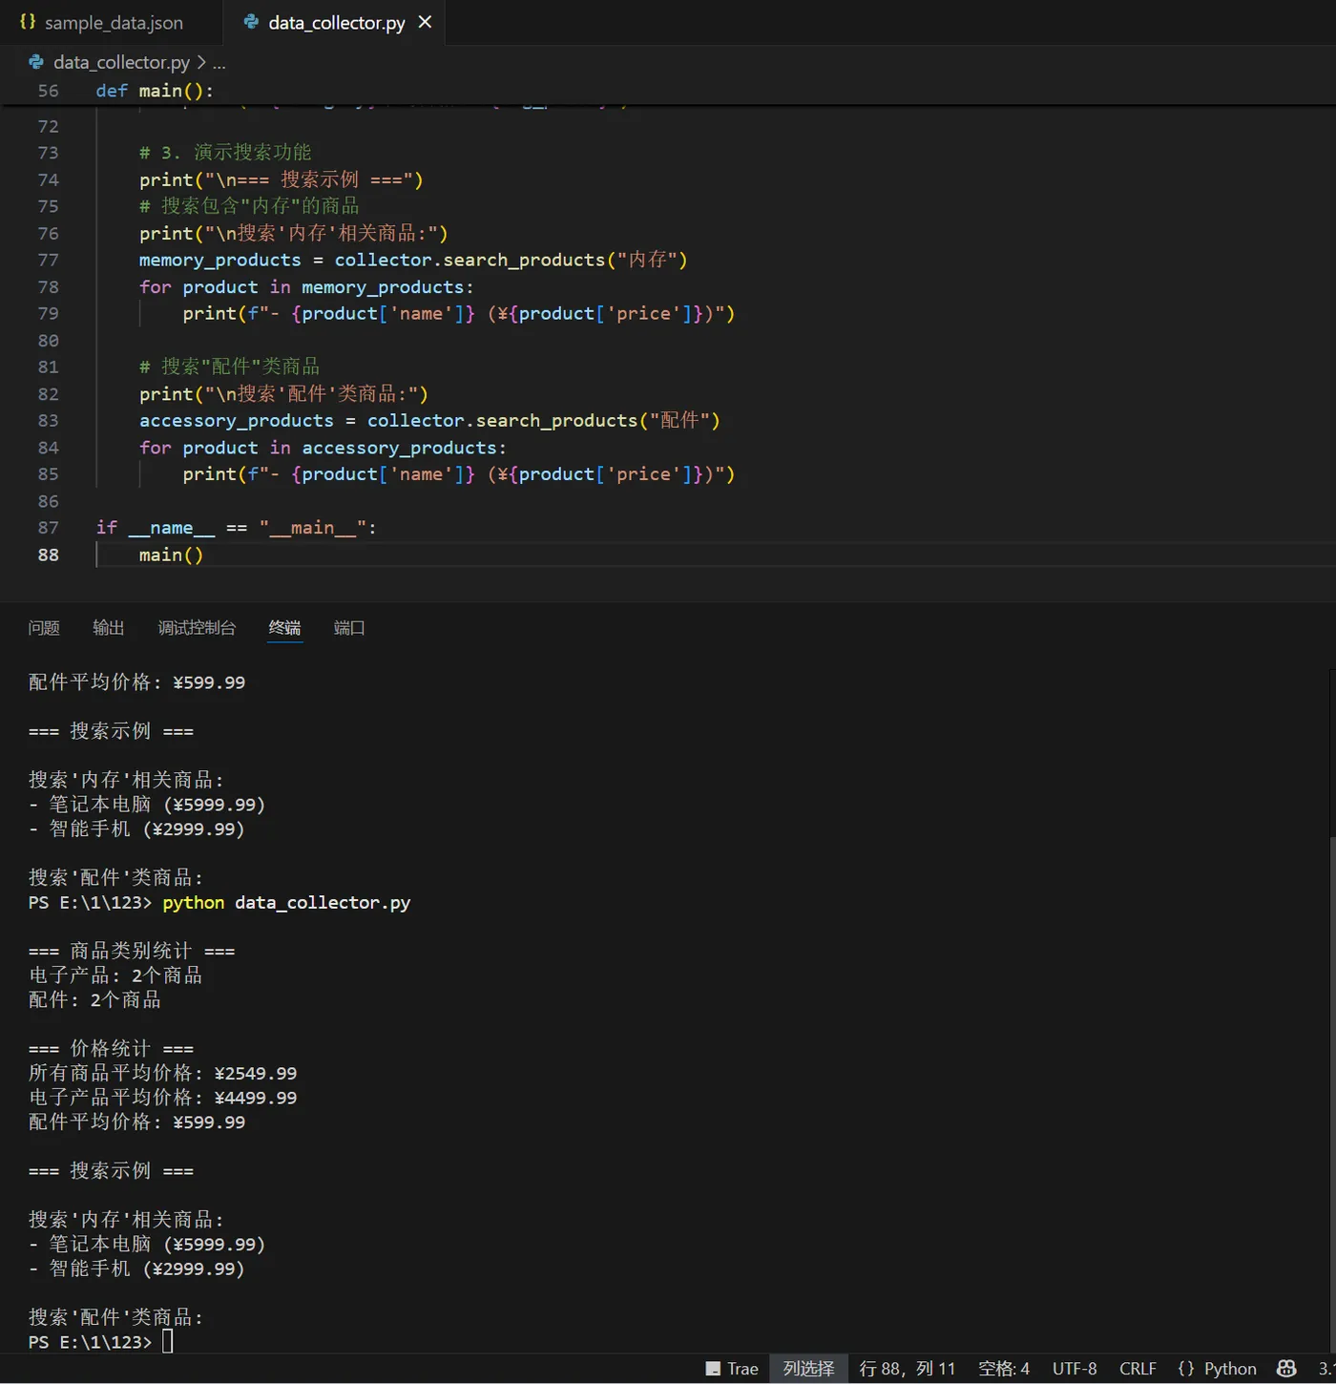Click the terminal heading '=== 价格统计 ==='
Screen dimensions: 1336x1384
[111, 1049]
